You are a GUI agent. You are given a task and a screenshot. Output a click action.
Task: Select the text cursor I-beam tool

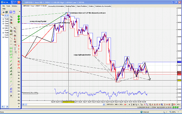15,49
